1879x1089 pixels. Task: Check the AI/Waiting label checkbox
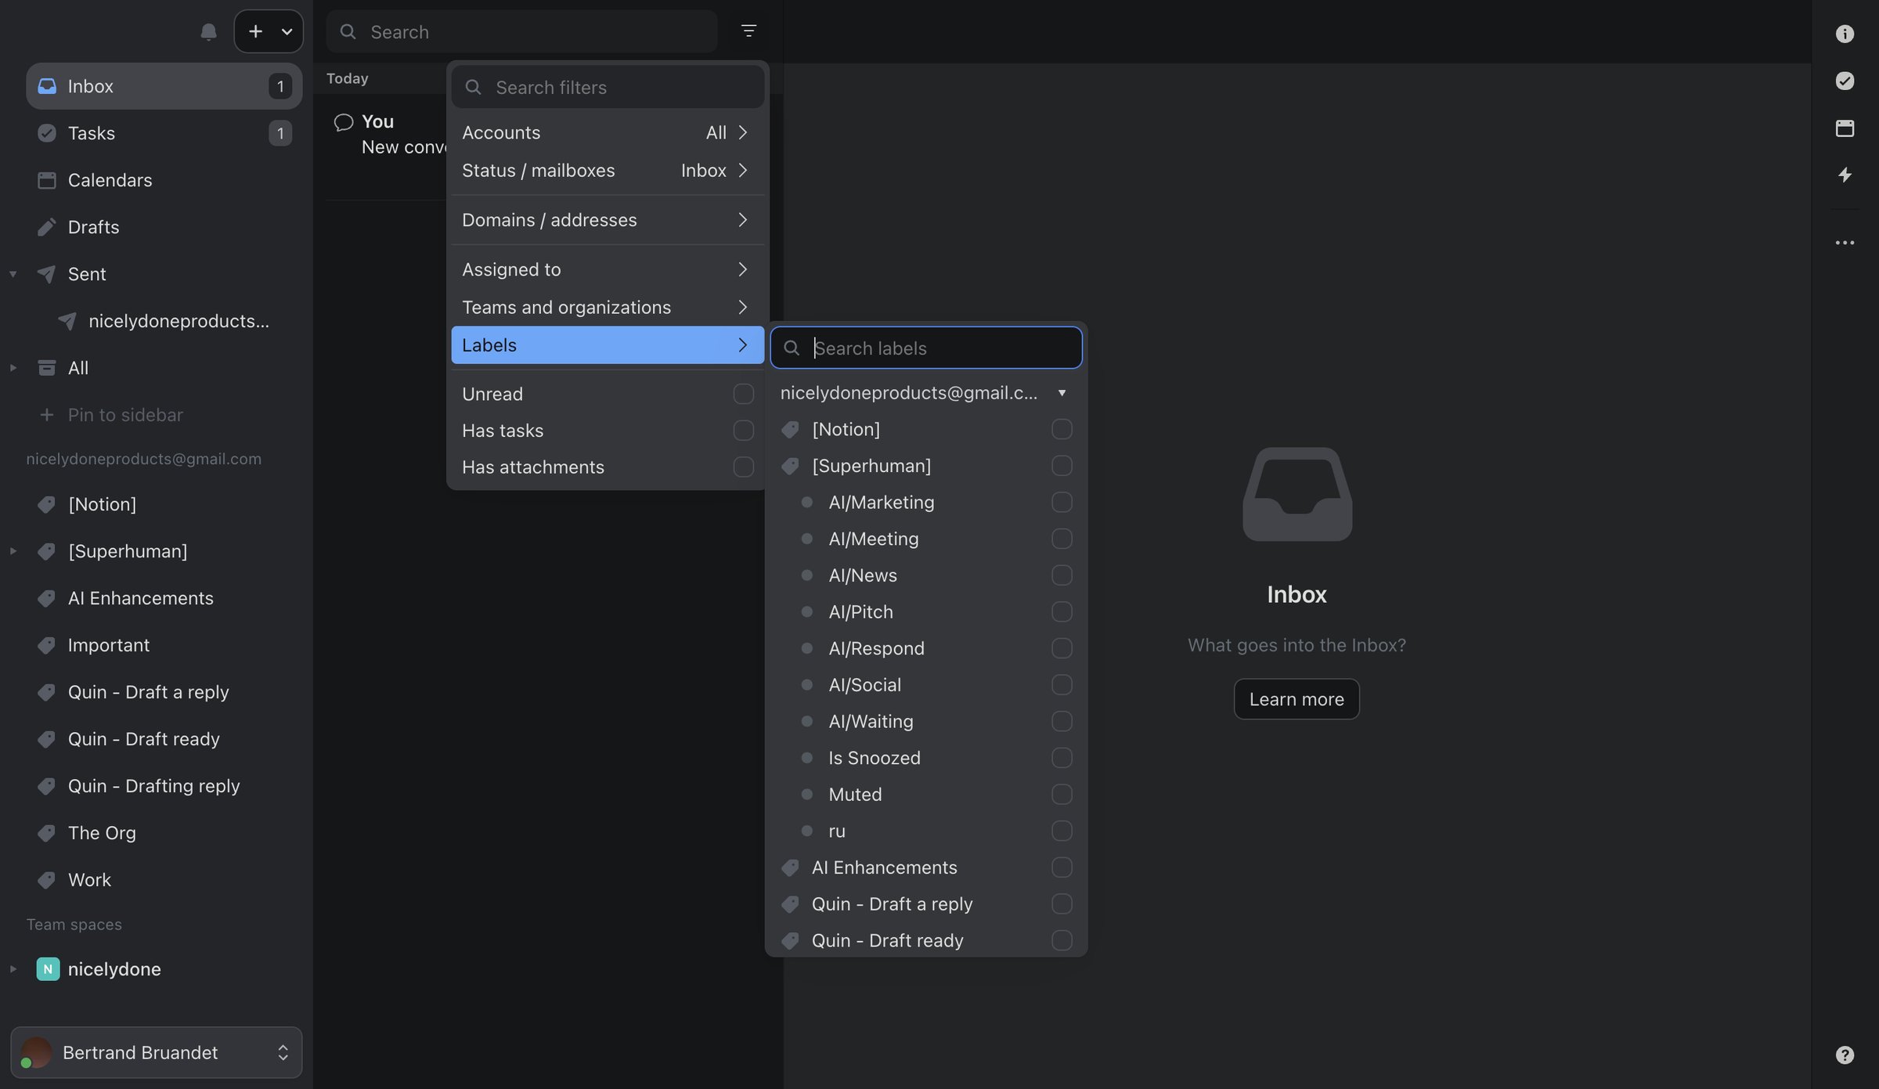[x=1062, y=721]
